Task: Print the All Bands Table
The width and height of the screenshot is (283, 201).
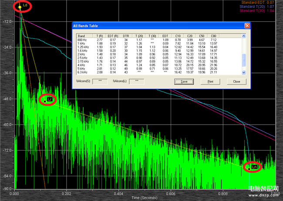Action: 210,81
